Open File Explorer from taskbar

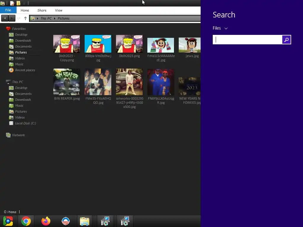click(85, 221)
